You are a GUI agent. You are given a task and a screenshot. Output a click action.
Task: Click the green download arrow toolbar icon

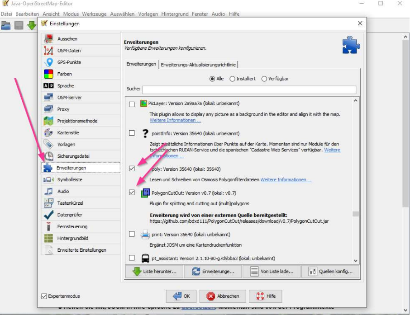pos(32,25)
